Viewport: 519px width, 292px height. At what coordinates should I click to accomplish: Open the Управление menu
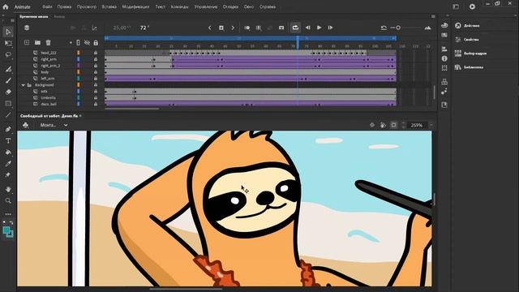(x=205, y=6)
